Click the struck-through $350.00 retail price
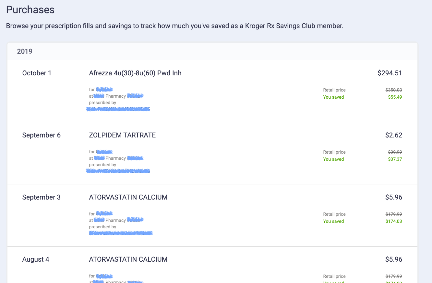This screenshot has height=283, width=432. (x=393, y=90)
